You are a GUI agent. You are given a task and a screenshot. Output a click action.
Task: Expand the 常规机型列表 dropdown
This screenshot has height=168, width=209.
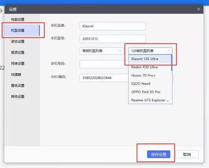[x=102, y=51]
